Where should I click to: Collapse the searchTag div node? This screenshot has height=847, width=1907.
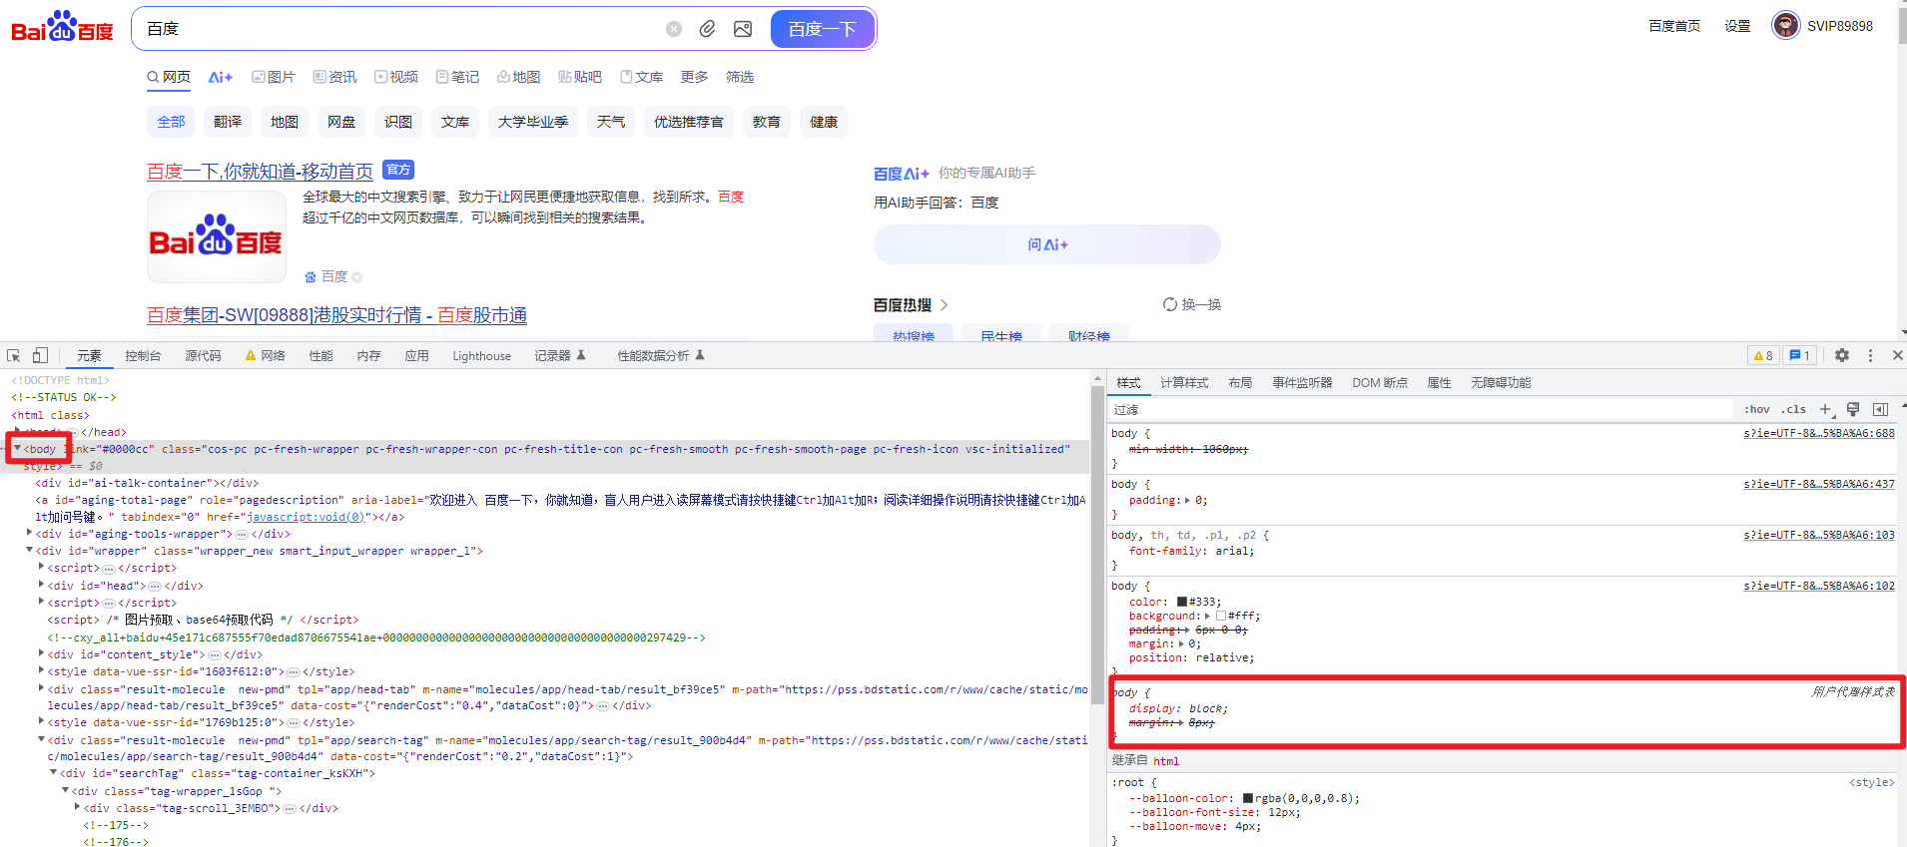click(x=53, y=773)
